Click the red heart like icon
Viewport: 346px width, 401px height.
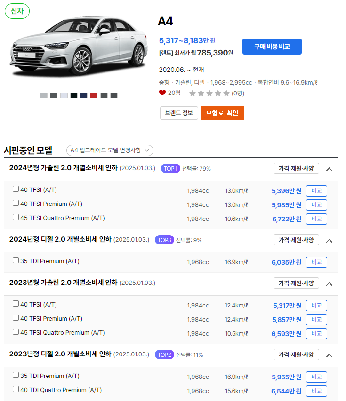tap(162, 93)
